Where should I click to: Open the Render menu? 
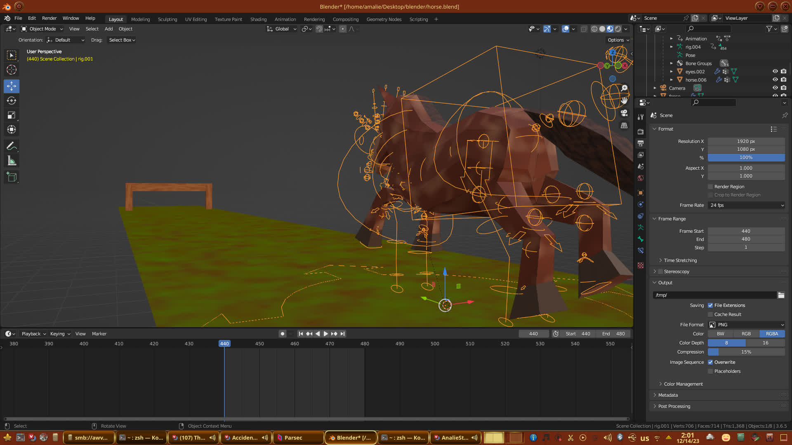[x=49, y=18]
